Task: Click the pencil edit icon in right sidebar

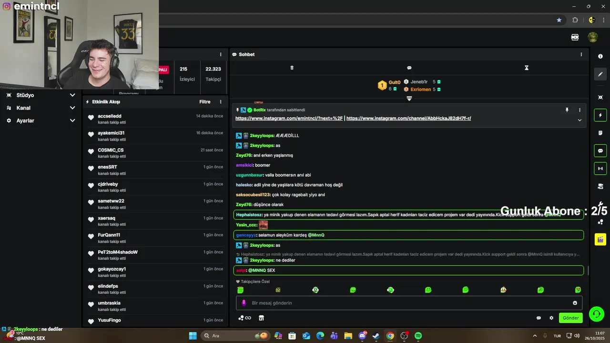Action: [x=600, y=74]
